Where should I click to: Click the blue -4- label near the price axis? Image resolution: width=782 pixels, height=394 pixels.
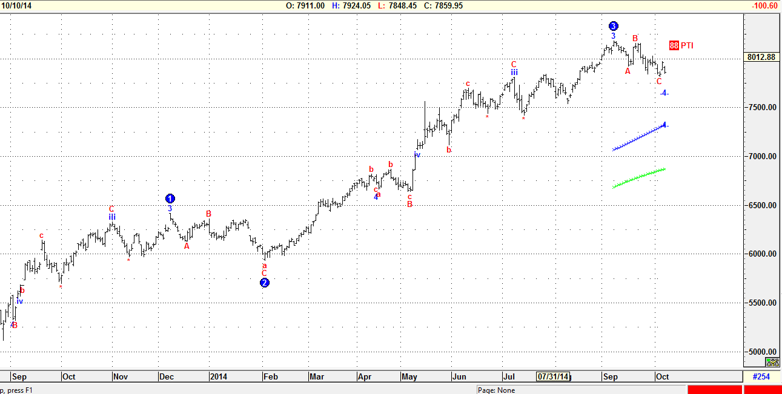[664, 93]
